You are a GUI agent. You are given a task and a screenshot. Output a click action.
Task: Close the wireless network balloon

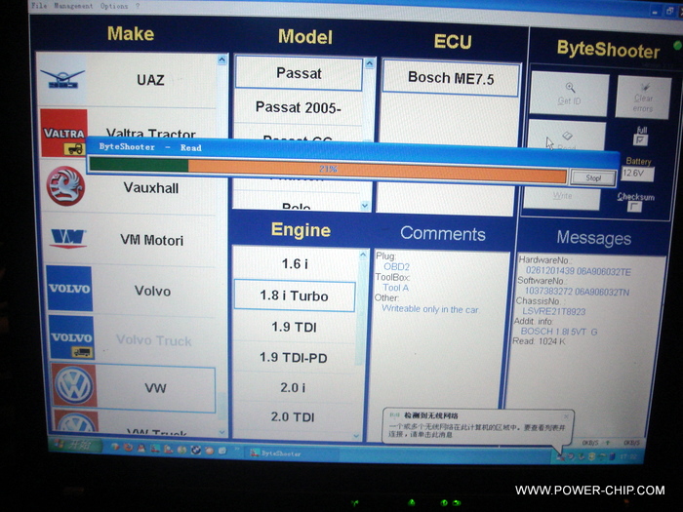[566, 416]
